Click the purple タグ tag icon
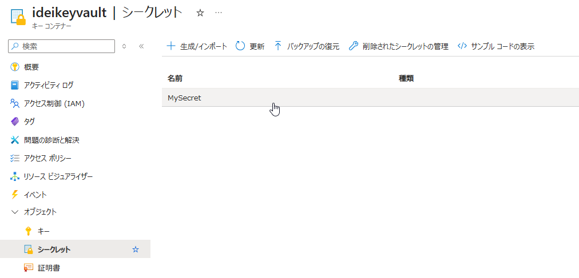 point(15,122)
